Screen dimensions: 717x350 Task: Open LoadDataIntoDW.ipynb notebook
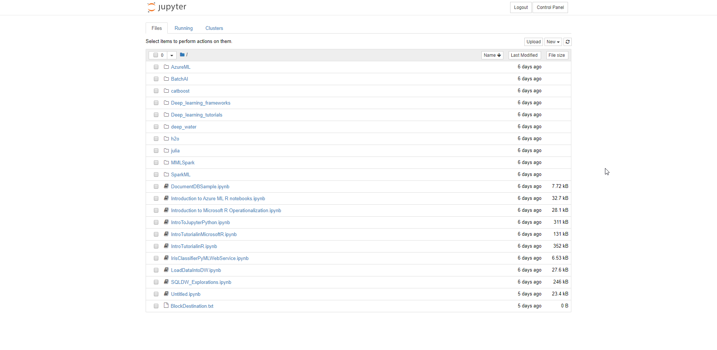point(196,270)
